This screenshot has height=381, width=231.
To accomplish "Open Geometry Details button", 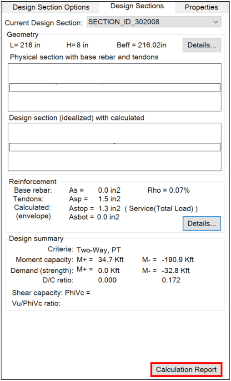I will pyautogui.click(x=201, y=45).
